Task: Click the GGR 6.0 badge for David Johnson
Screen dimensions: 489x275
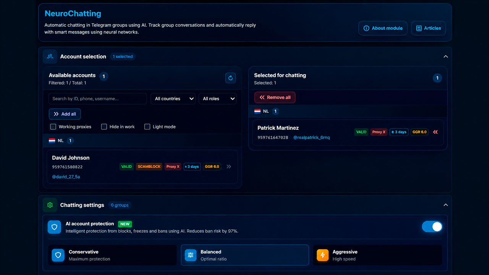Action: click(x=212, y=167)
